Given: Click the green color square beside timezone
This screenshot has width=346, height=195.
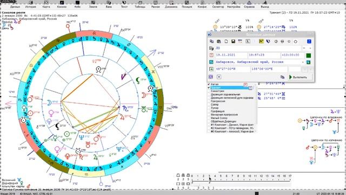Looking at the screenshot, I should click(309, 55).
